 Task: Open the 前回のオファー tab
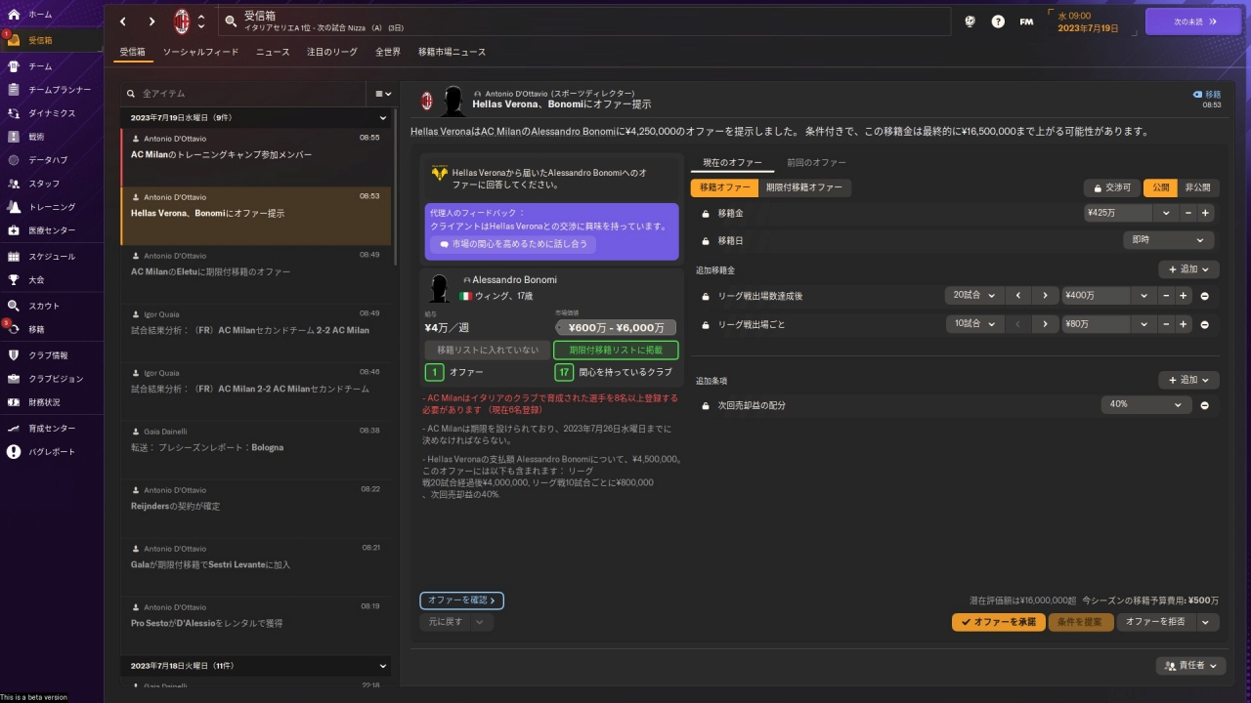pyautogui.click(x=816, y=162)
